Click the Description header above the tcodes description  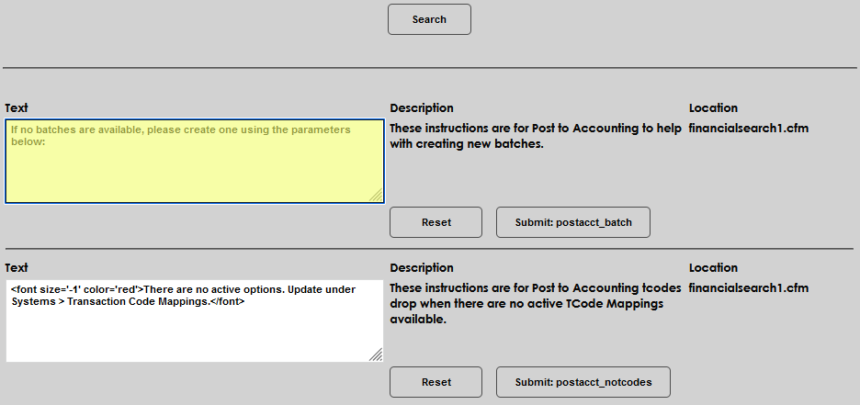(422, 267)
